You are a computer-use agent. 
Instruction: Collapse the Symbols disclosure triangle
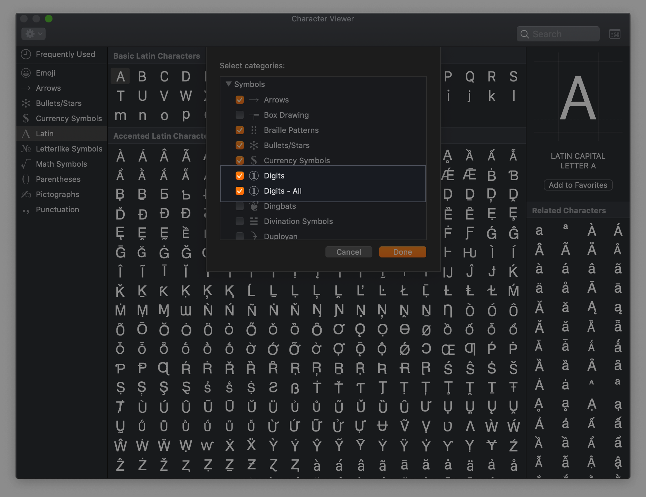(x=228, y=84)
